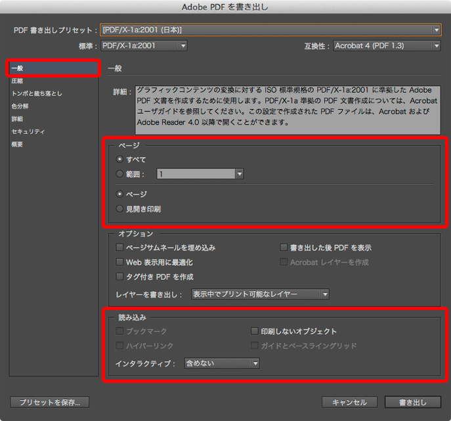Image resolution: width=451 pixels, height=421 pixels.
Task: Open the PDF書き出しプリセット dropdown
Action: [270, 30]
